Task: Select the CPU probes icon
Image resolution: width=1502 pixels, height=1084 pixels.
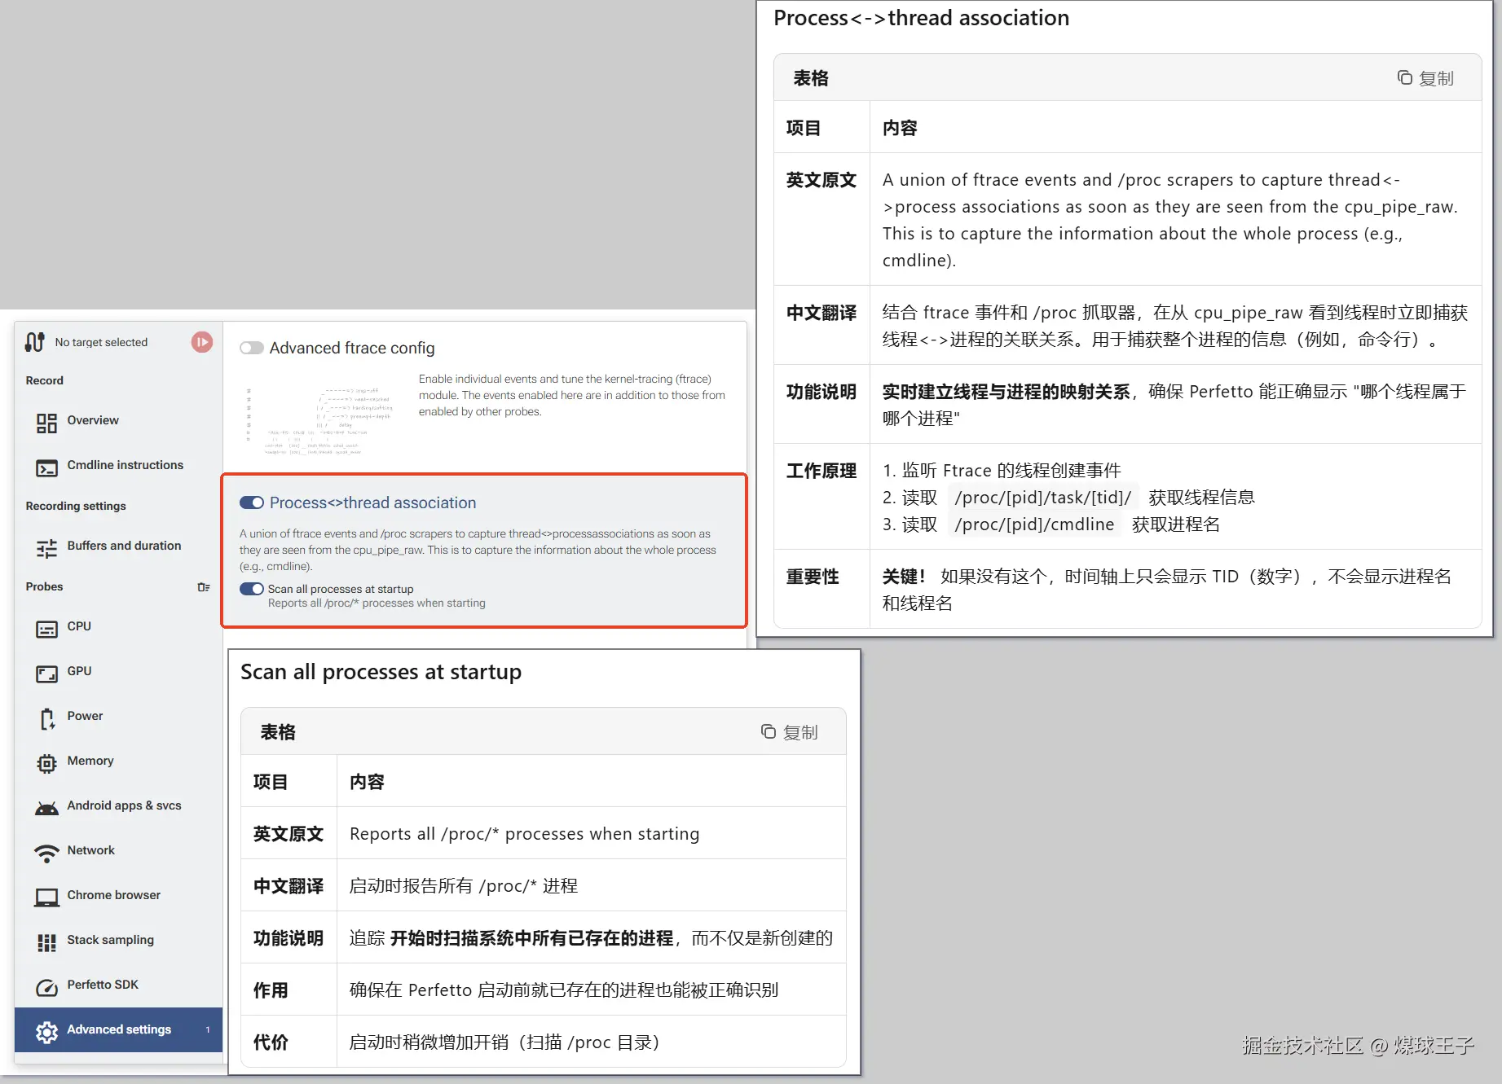Action: pyautogui.click(x=46, y=627)
